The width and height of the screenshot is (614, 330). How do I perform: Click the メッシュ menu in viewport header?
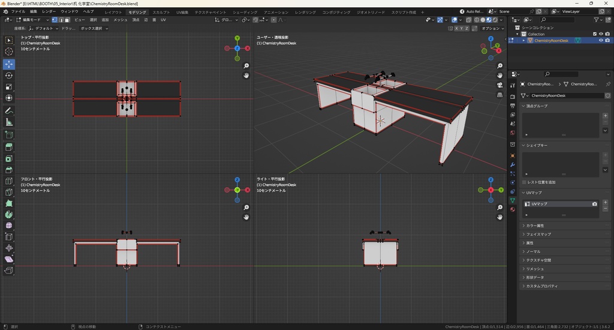(120, 20)
